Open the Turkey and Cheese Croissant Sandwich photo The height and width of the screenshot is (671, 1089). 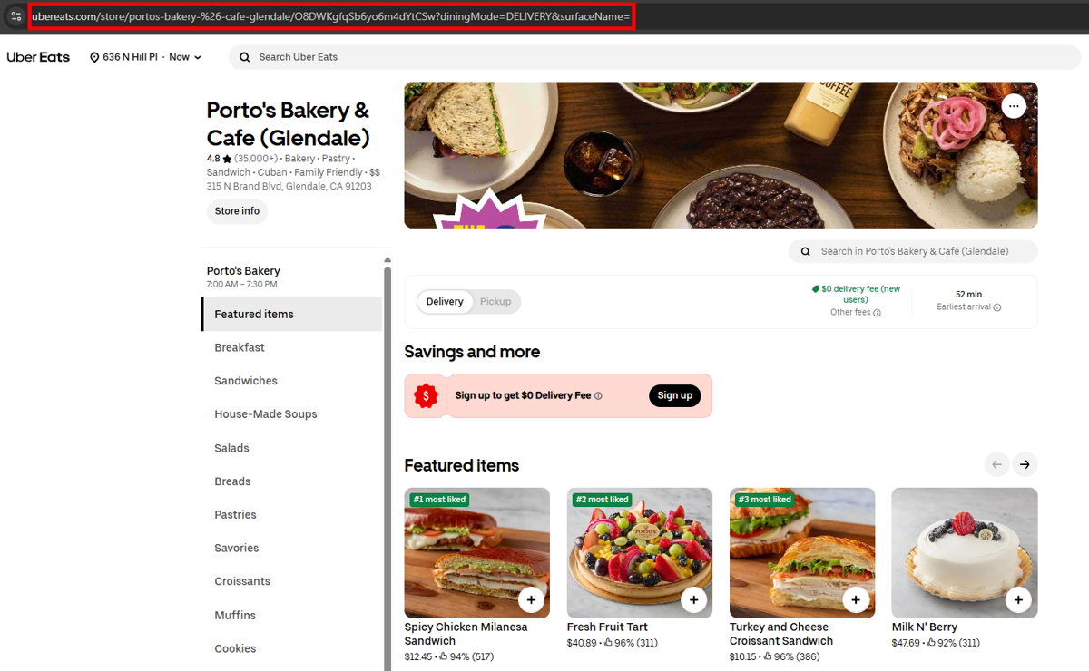(802, 553)
